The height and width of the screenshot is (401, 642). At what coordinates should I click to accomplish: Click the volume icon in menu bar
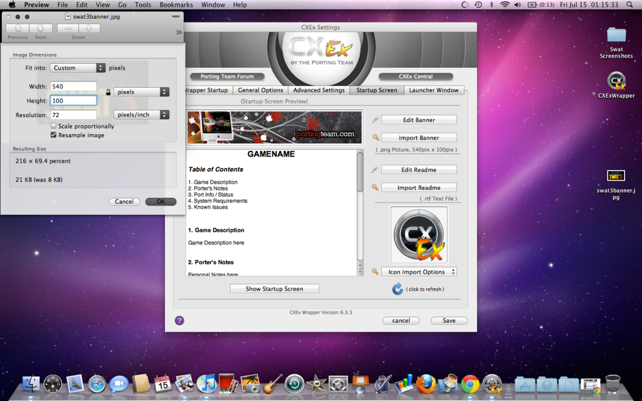click(x=517, y=5)
